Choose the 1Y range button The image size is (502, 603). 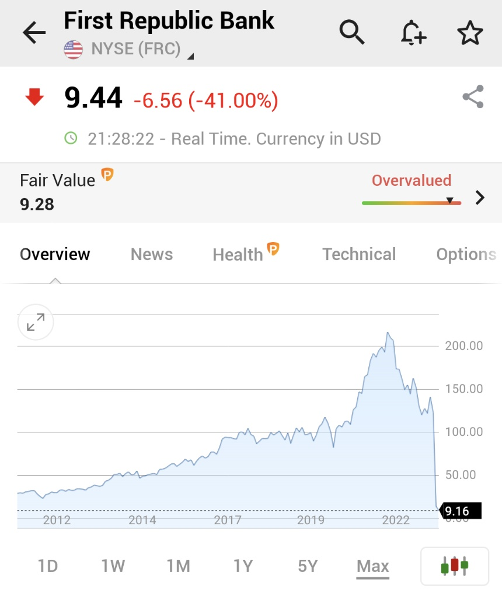[x=243, y=566]
